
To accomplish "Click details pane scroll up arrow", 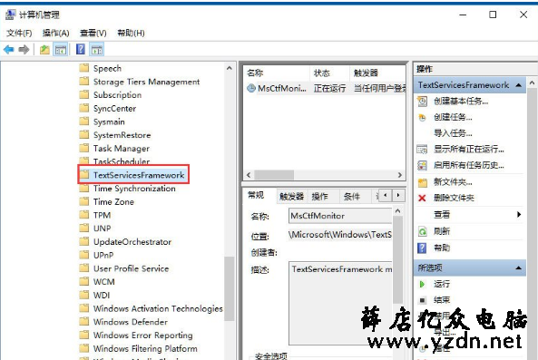I will click(x=397, y=211).
